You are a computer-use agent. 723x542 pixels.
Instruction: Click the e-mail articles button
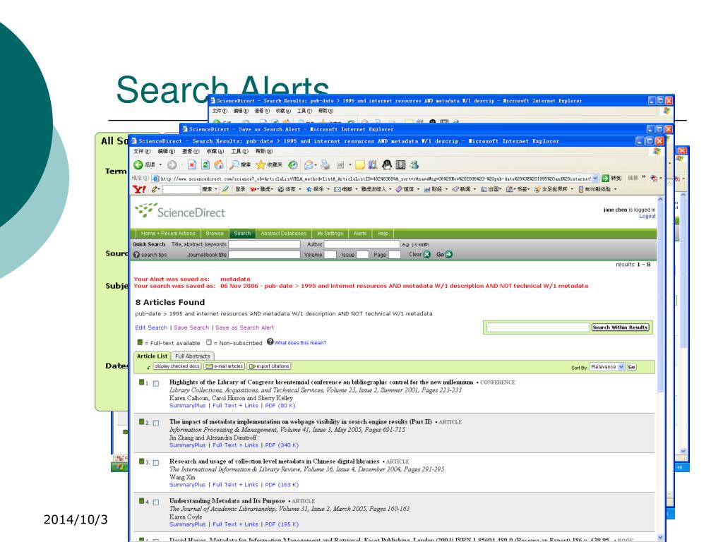(x=224, y=366)
